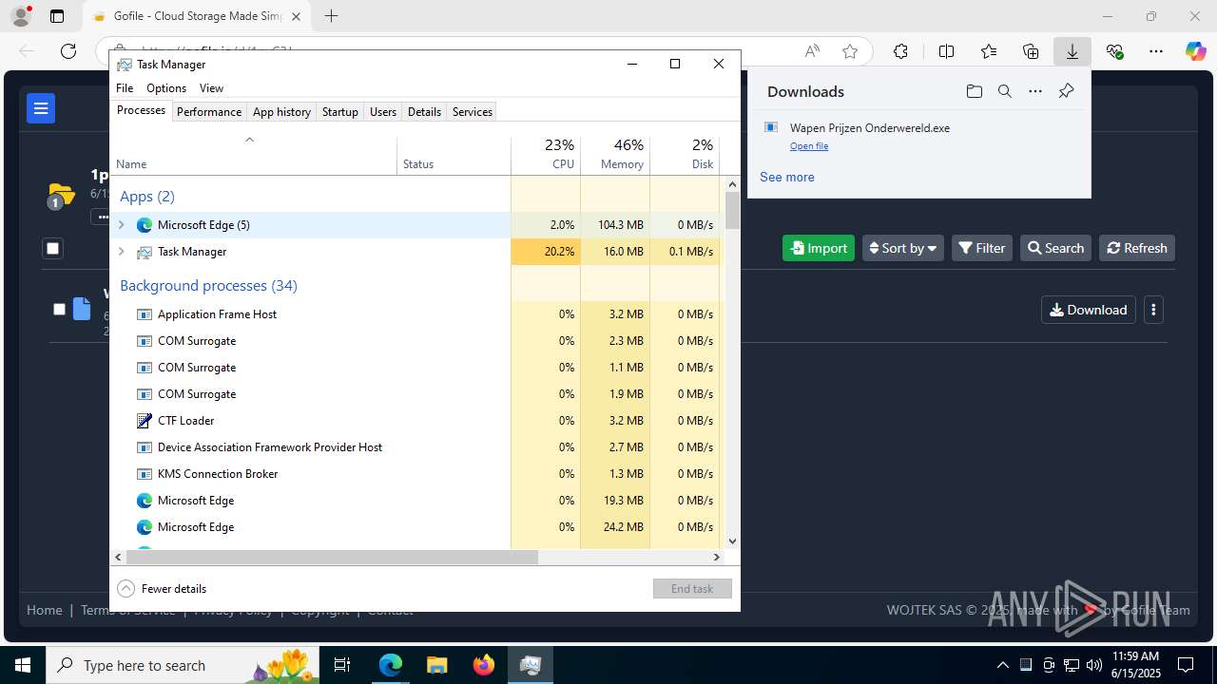Sort processes by CPU column
The height and width of the screenshot is (684, 1217).
(x=546, y=153)
